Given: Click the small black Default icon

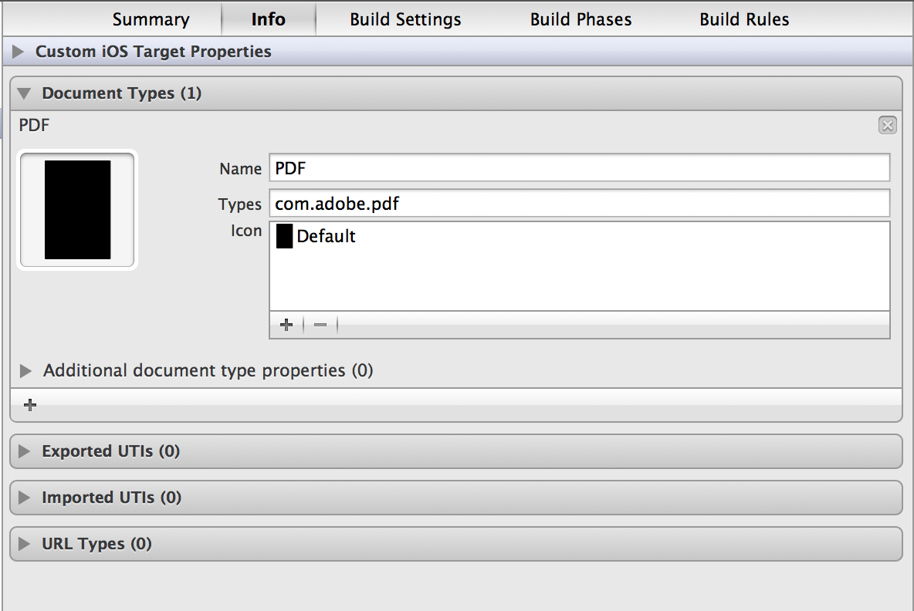Looking at the screenshot, I should 284,236.
